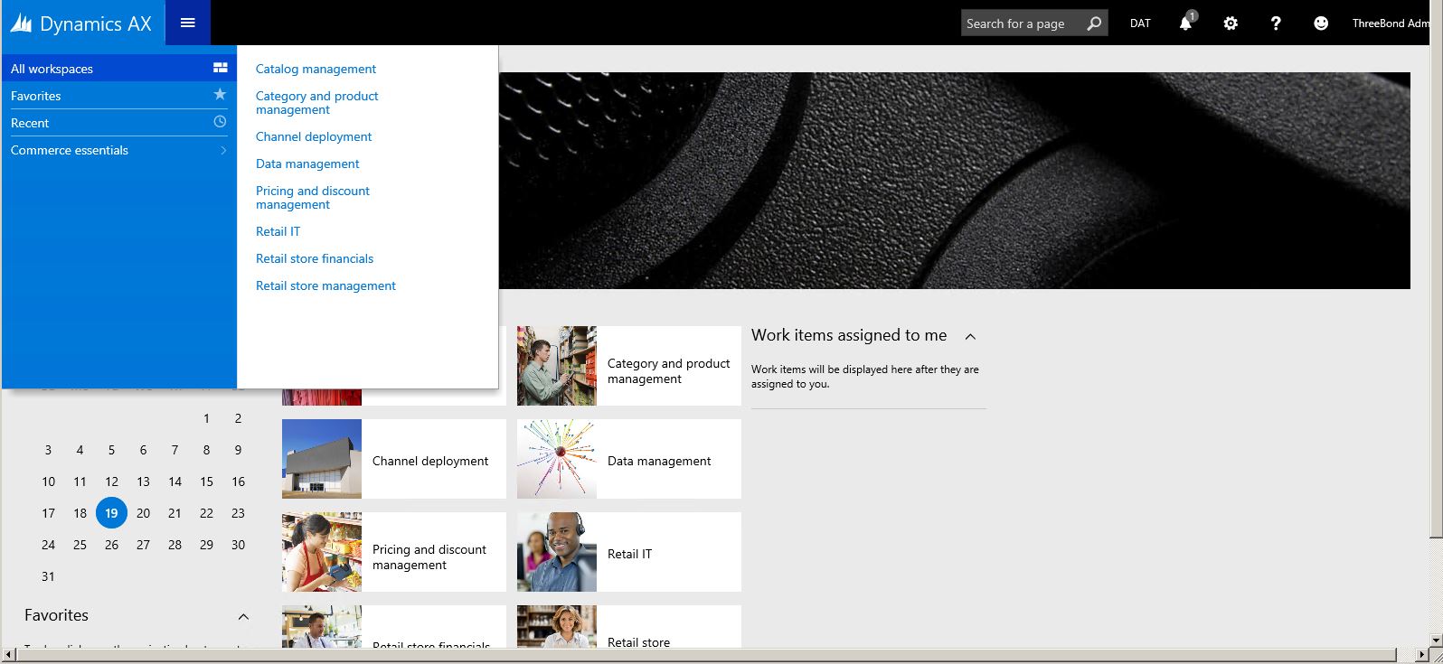Viewport: 1443px width, 664px height.
Task: Open Retail IT workspace tile
Action: click(x=629, y=552)
